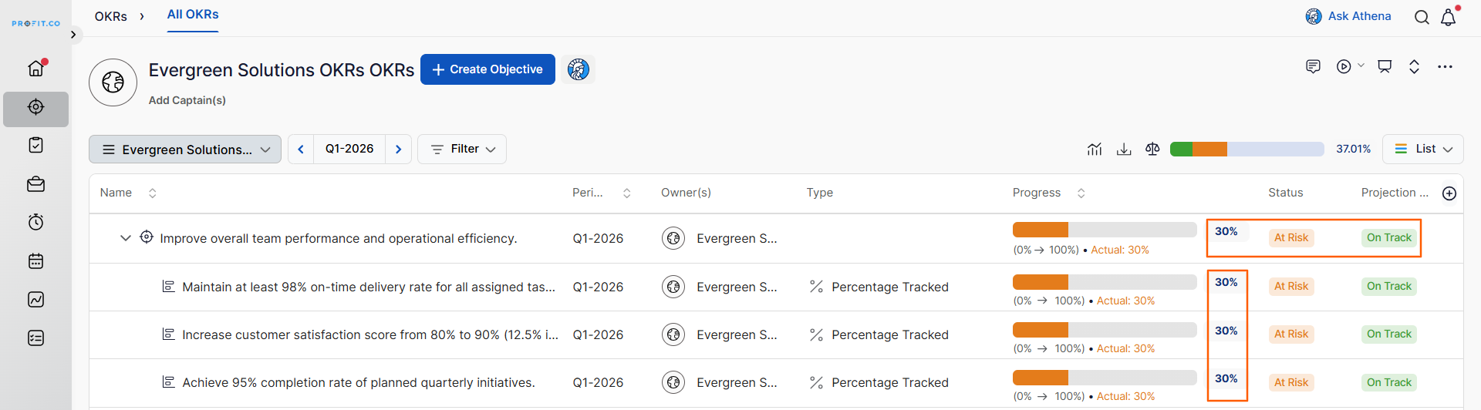Collapse the Improve overall team performance objective
The height and width of the screenshot is (410, 1481).
[x=125, y=238]
